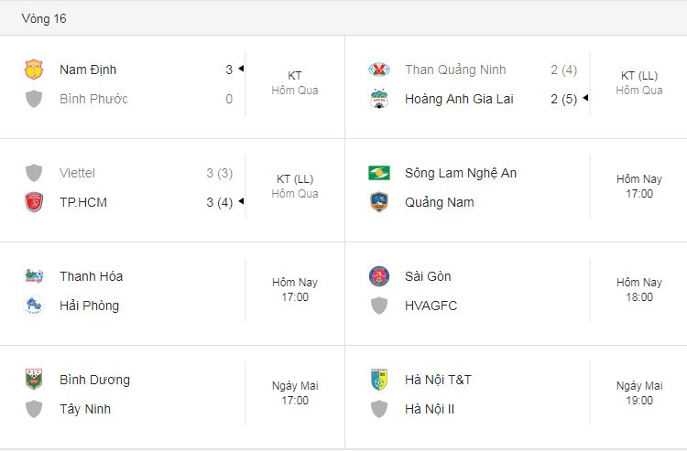Open the Bình Phước team link
The height and width of the screenshot is (451, 687).
[93, 99]
